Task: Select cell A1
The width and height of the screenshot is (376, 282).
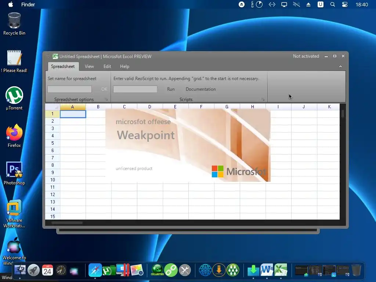Action: pos(73,114)
